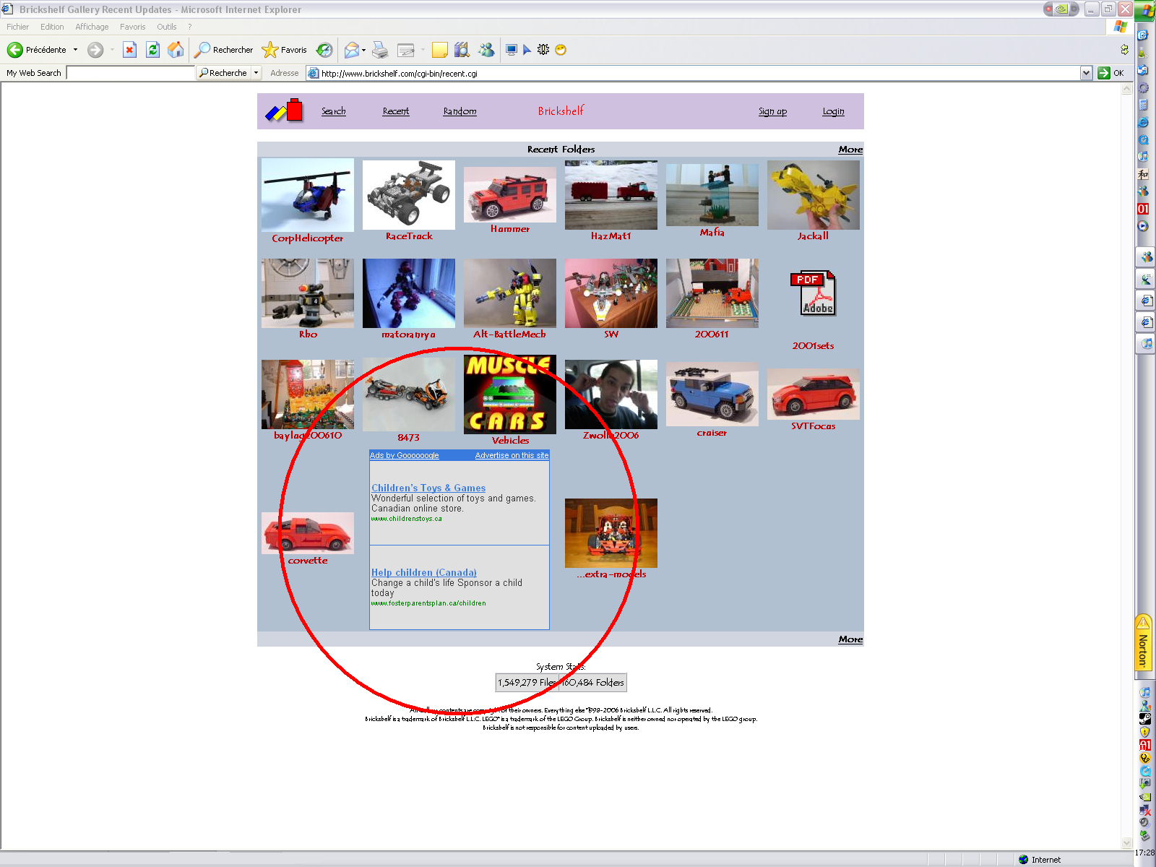The width and height of the screenshot is (1156, 867).
Task: Open the HazMat1 truck thumbnail
Action: (x=611, y=195)
